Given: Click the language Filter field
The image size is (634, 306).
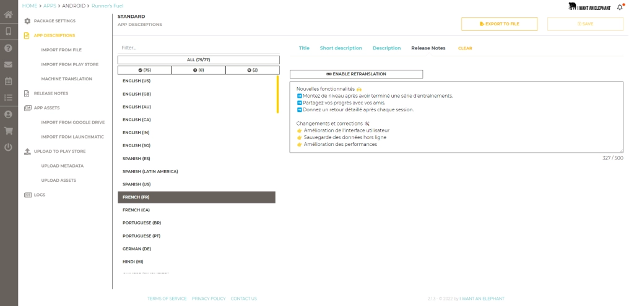Looking at the screenshot, I should pos(199,48).
